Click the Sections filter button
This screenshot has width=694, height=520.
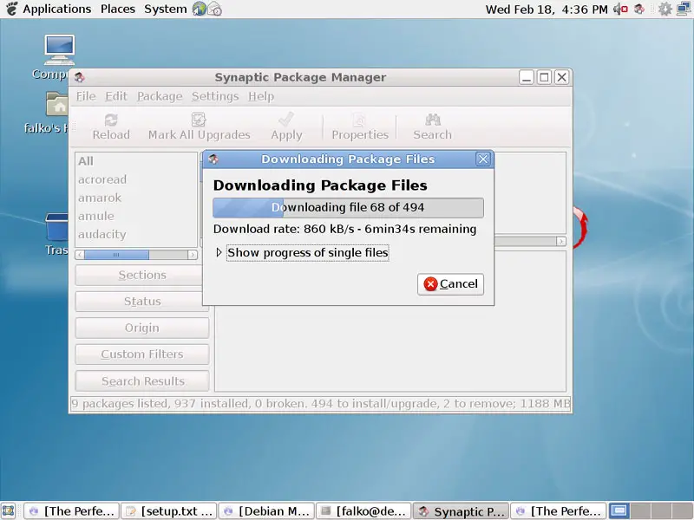point(142,275)
